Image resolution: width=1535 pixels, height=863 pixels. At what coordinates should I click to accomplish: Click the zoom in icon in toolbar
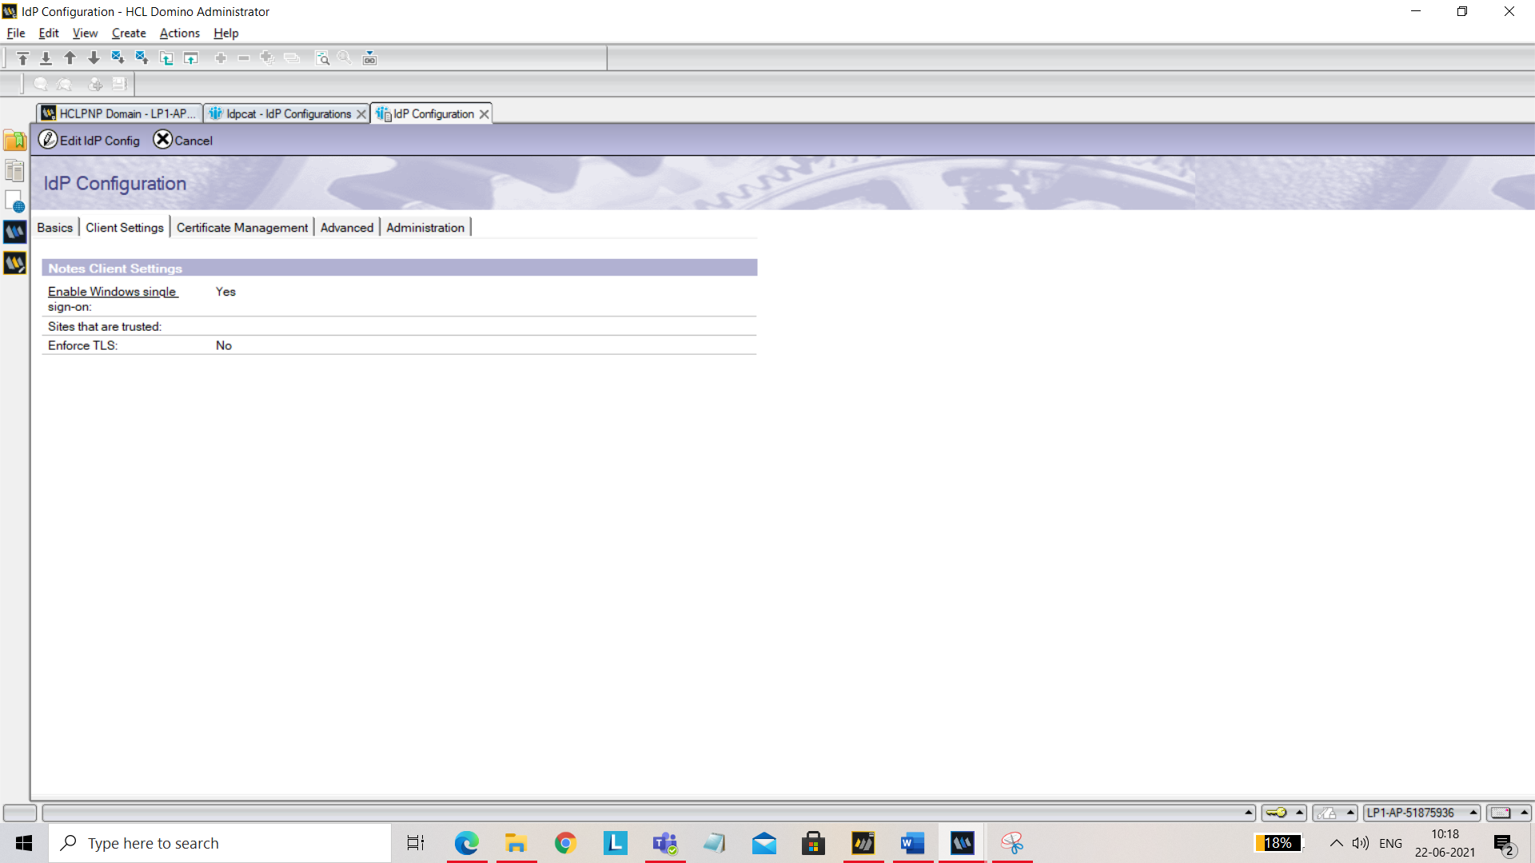(x=345, y=58)
